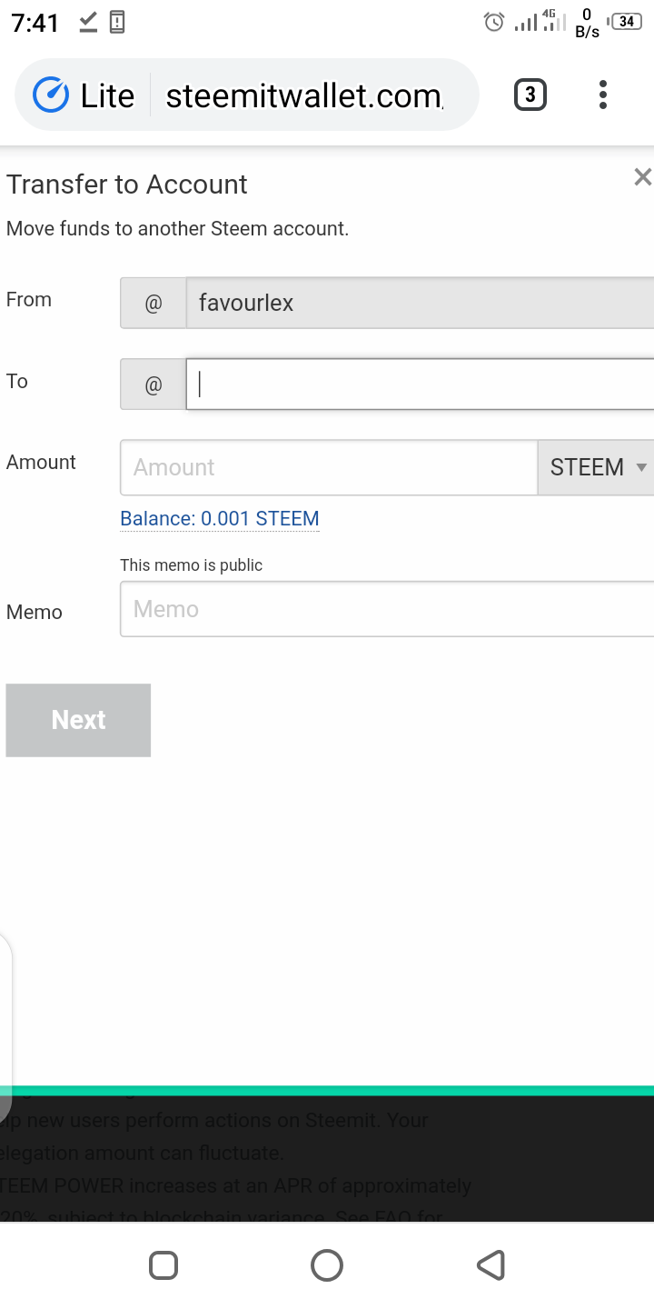Click the @ prefix beside the To field

point(153,385)
